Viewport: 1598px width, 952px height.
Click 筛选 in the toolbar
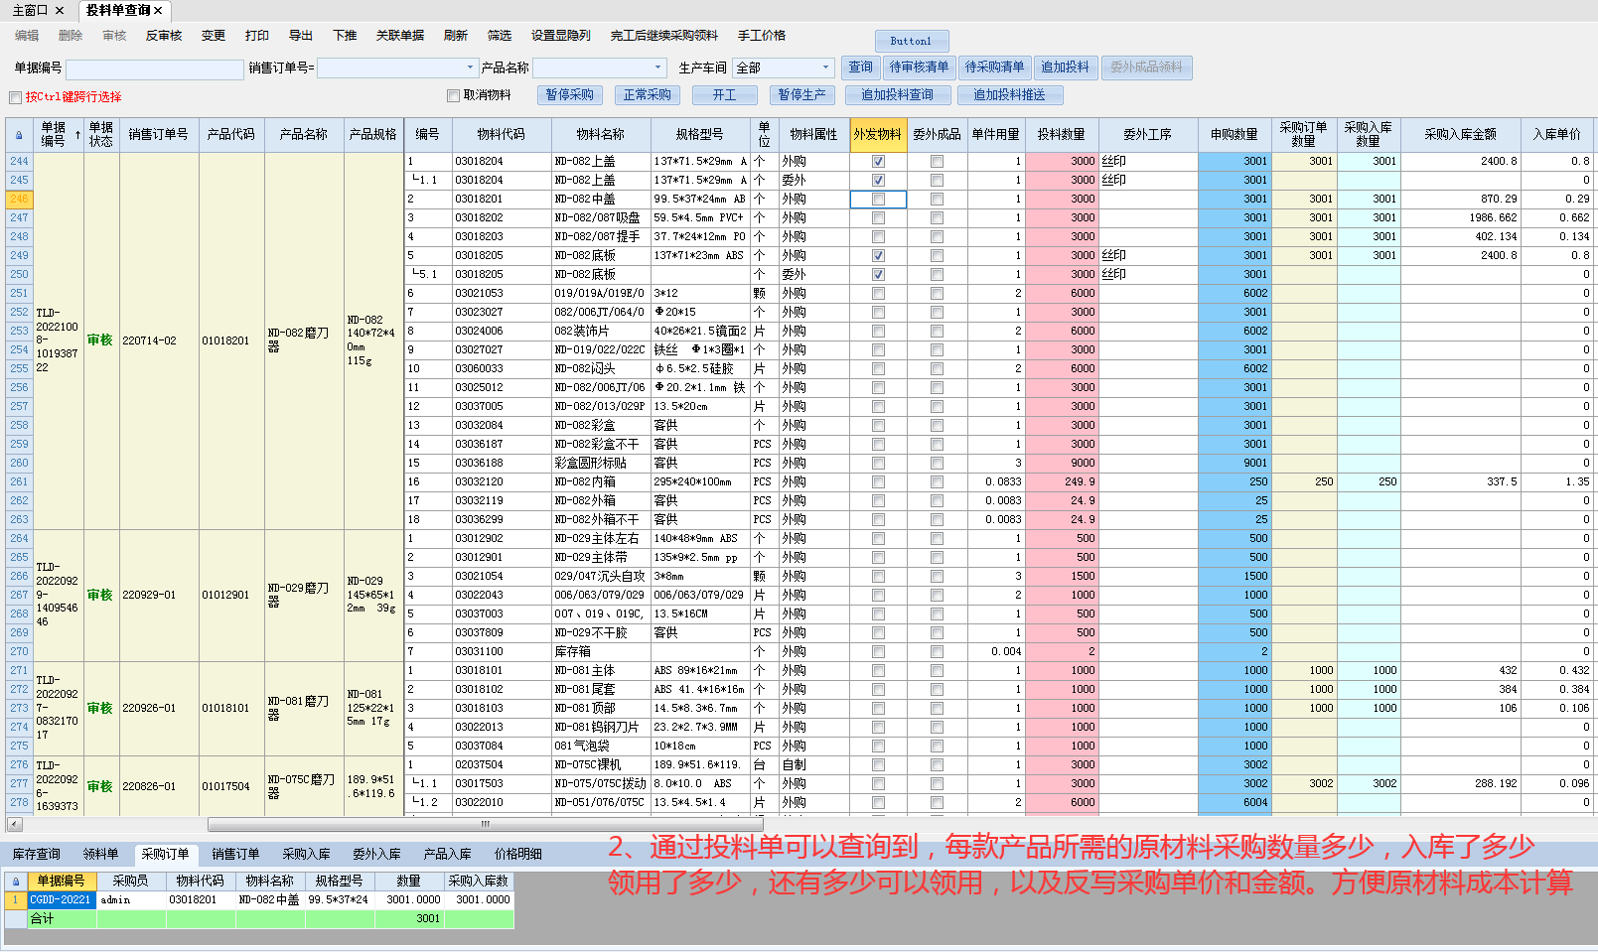coord(500,36)
